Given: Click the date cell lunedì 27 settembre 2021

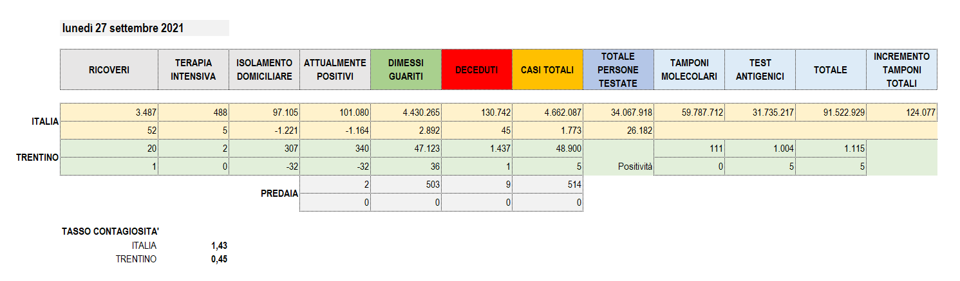Looking at the screenshot, I should (145, 28).
